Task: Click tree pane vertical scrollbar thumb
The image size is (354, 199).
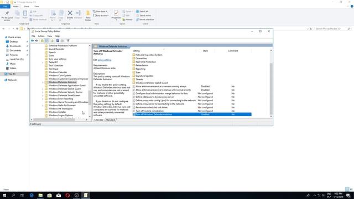Action: coord(90,97)
